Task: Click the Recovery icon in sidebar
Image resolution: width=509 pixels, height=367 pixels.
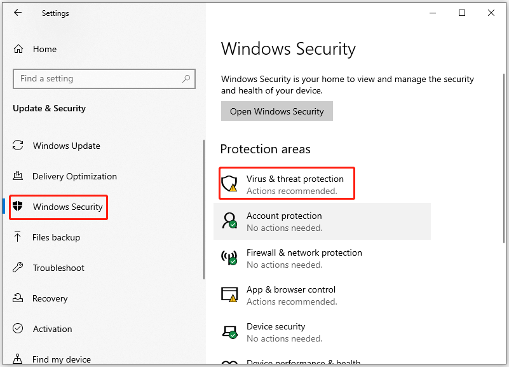Action: tap(18, 298)
